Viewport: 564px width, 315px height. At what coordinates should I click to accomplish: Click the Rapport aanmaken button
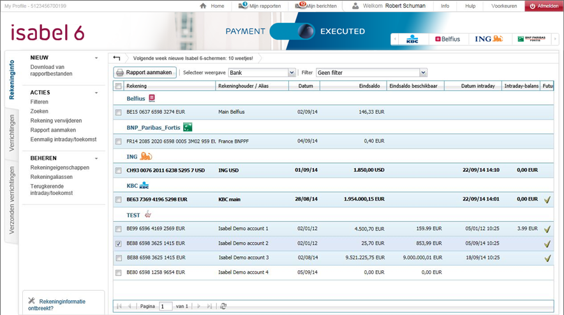[145, 73]
